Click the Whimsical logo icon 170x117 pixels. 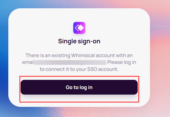[x=79, y=28]
